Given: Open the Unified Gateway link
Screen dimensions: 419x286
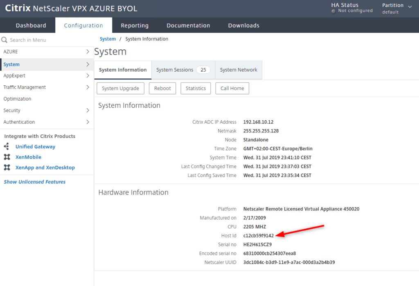Looking at the screenshot, I should [x=35, y=146].
